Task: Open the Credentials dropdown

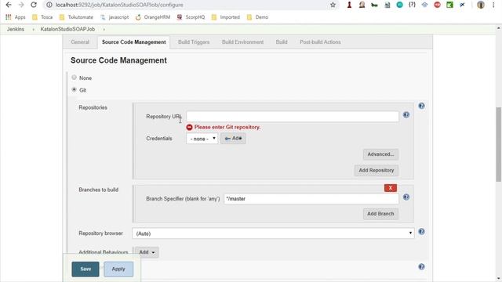Action: (x=202, y=139)
